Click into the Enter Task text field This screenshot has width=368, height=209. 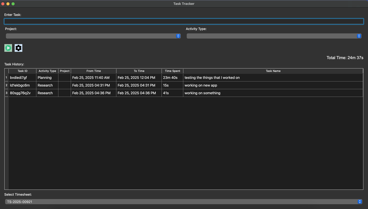(184, 22)
